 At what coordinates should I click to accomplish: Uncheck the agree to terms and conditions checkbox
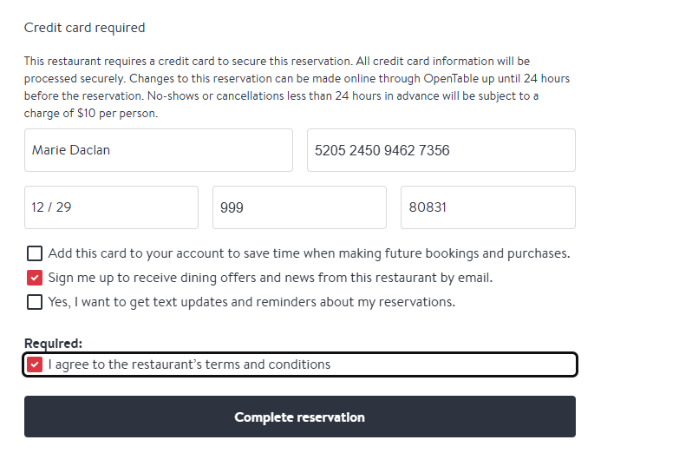(x=35, y=364)
